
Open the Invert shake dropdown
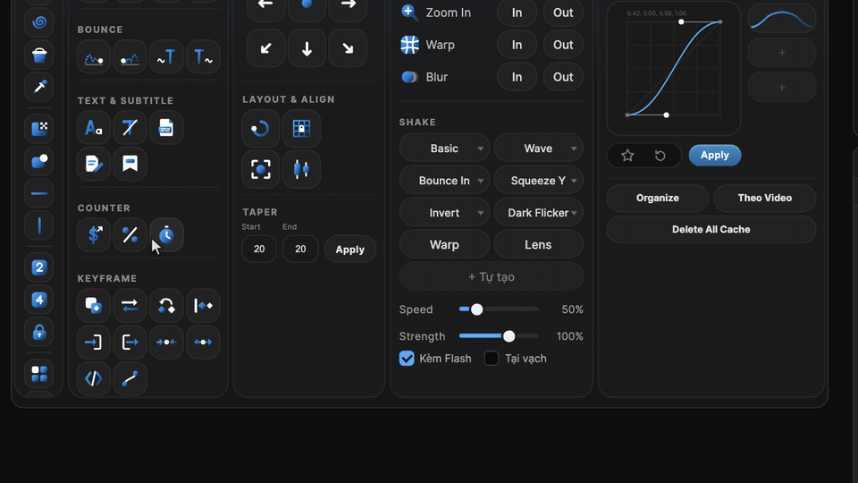[444, 213]
